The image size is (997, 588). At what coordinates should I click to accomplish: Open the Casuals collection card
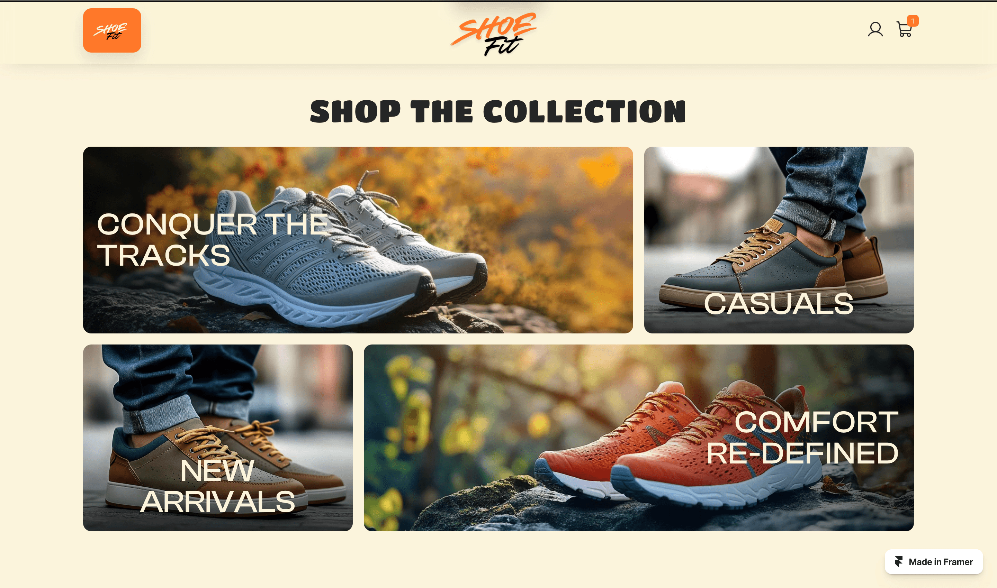(x=779, y=240)
